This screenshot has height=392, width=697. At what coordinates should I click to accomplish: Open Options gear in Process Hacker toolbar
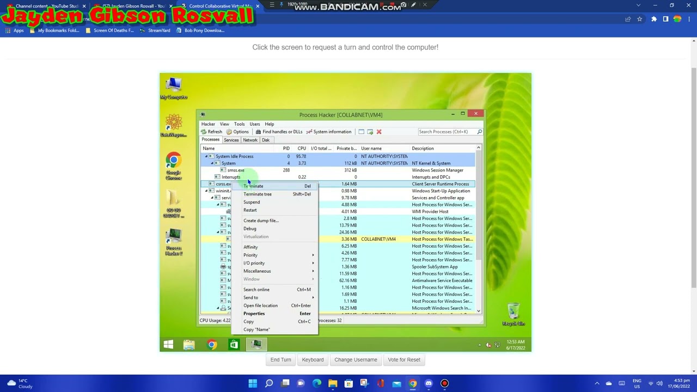pos(229,132)
